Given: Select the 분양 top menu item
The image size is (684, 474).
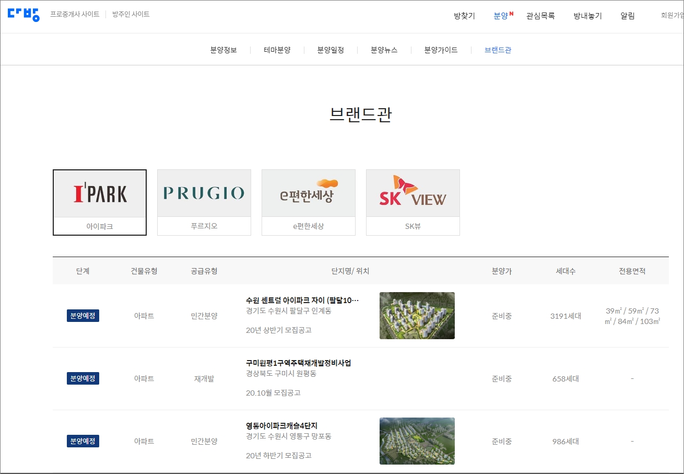Looking at the screenshot, I should pyautogui.click(x=501, y=16).
